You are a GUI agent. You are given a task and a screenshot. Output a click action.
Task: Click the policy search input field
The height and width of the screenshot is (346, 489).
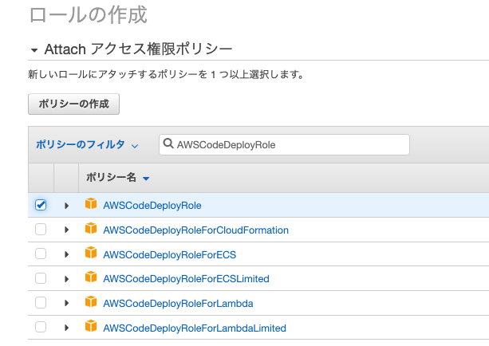click(284, 144)
